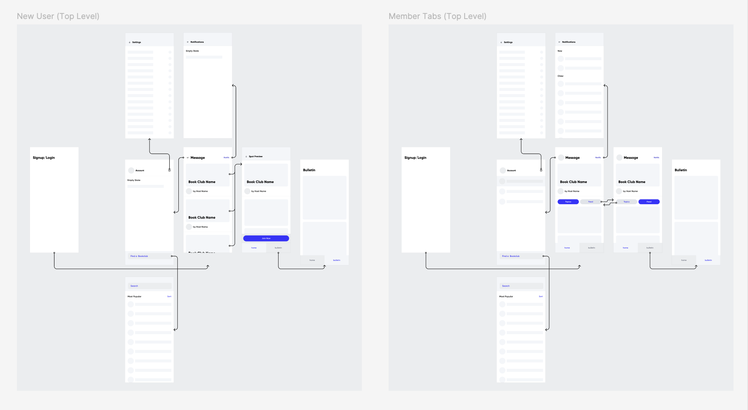Select bulletin tab in Spot Preview screen
Viewport: 748px width, 410px height.
click(278, 248)
